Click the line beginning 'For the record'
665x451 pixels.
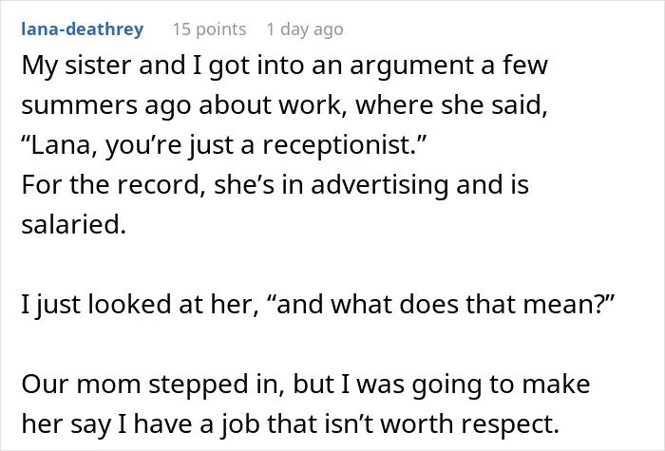click(275, 185)
